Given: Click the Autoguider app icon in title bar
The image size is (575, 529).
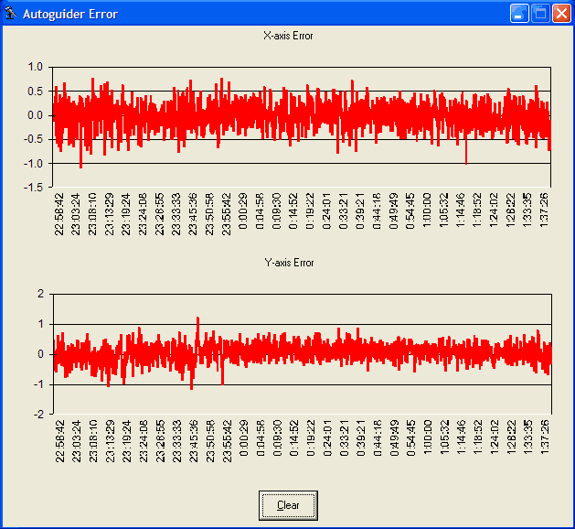Looking at the screenshot, I should (12, 14).
